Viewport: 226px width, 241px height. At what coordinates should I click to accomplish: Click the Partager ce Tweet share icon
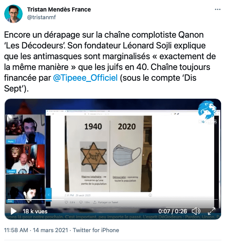95,202
